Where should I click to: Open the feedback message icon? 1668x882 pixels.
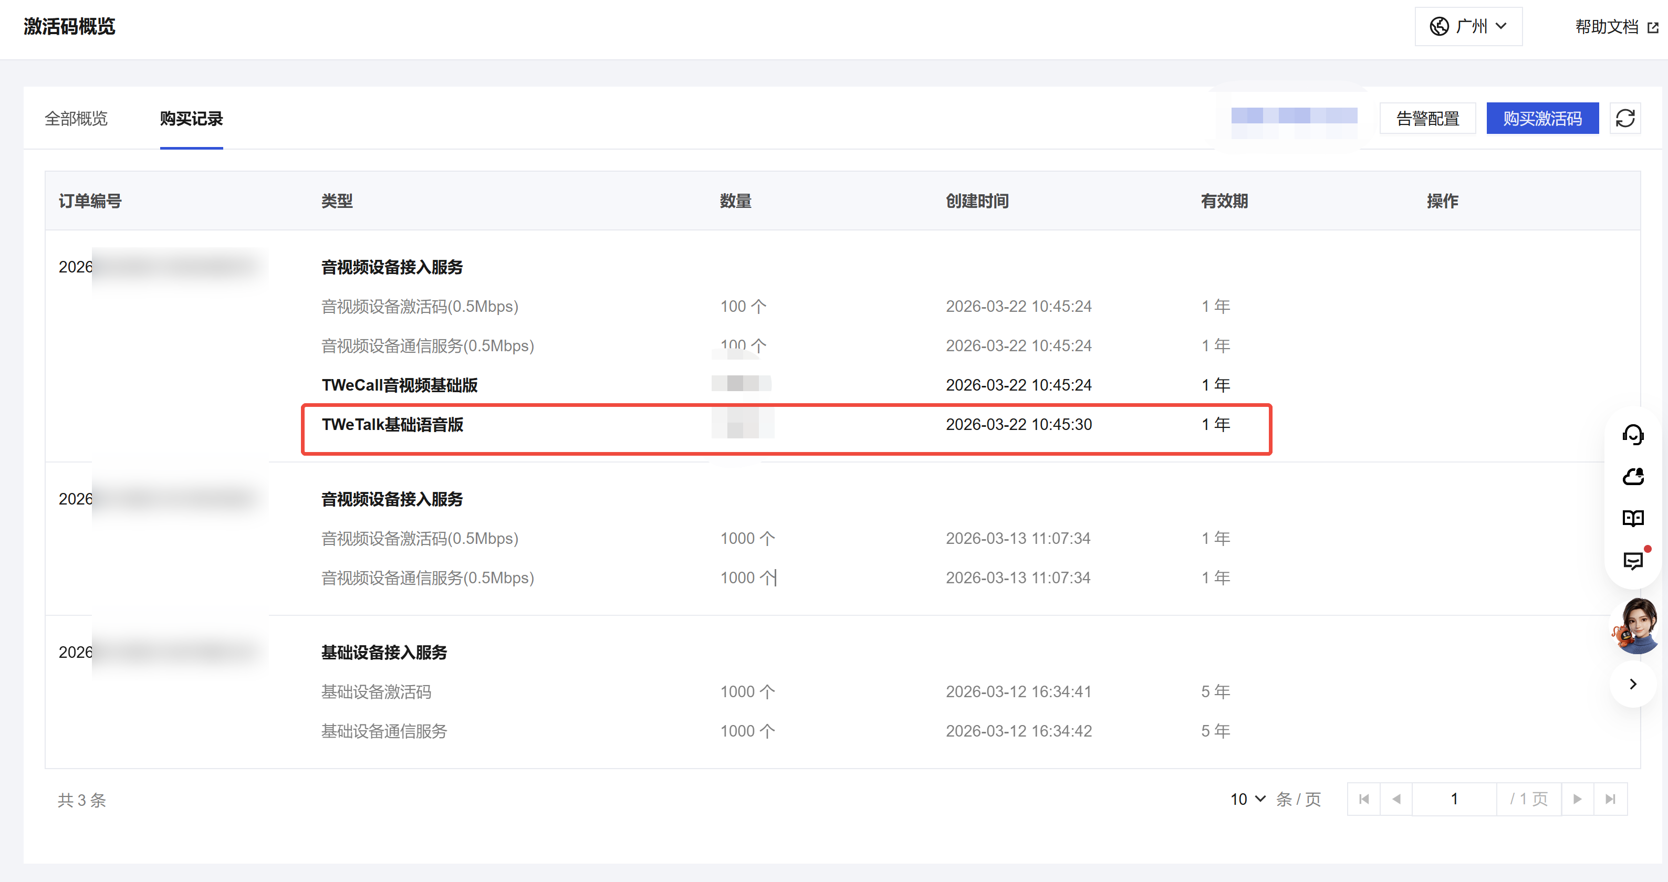[1632, 560]
